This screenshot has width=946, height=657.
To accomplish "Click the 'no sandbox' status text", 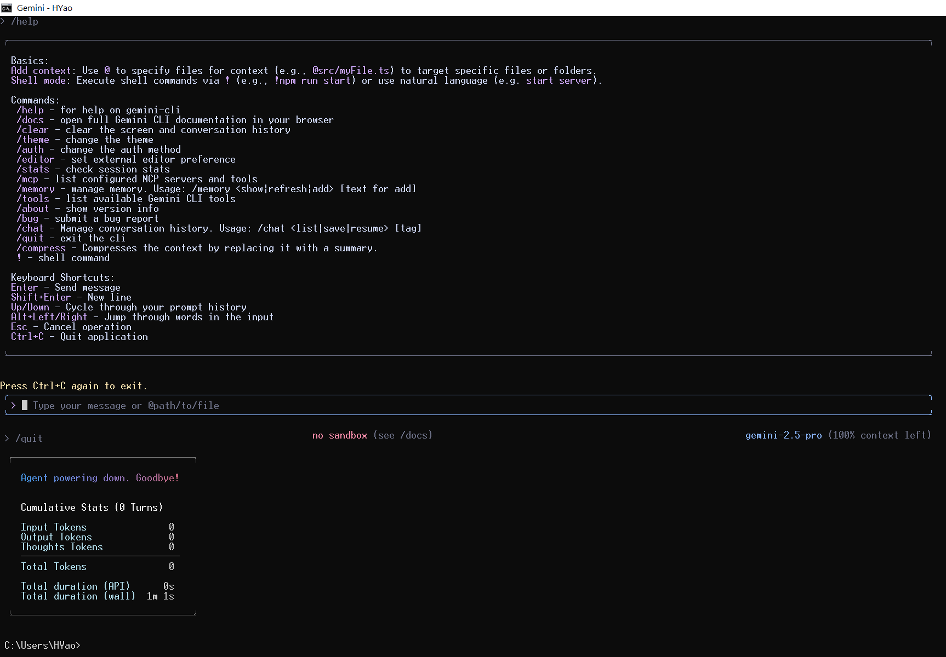I will click(x=340, y=435).
